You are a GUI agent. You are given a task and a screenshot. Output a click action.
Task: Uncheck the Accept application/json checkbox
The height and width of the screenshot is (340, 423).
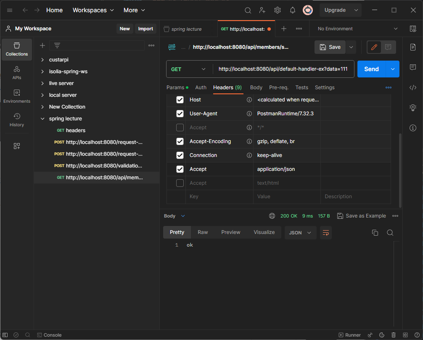tap(180, 169)
